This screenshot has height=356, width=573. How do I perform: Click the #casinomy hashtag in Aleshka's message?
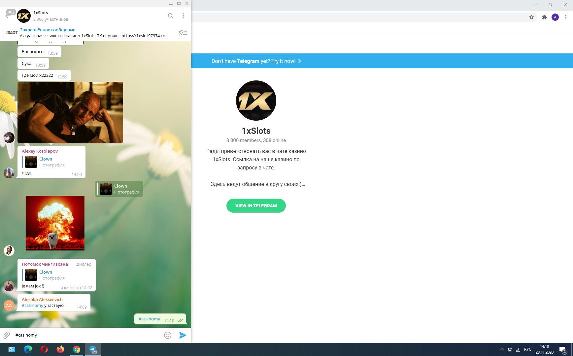pyautogui.click(x=32, y=306)
